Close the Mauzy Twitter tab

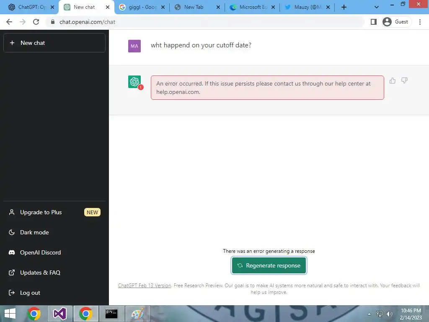(x=328, y=8)
